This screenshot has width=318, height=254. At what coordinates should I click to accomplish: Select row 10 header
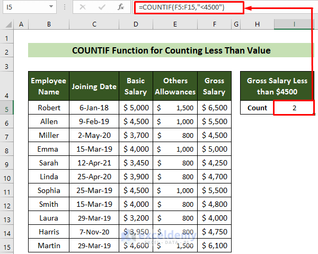click(x=7, y=177)
